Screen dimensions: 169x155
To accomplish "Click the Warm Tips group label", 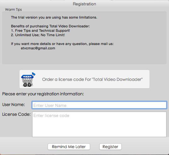I will (x=13, y=9).
